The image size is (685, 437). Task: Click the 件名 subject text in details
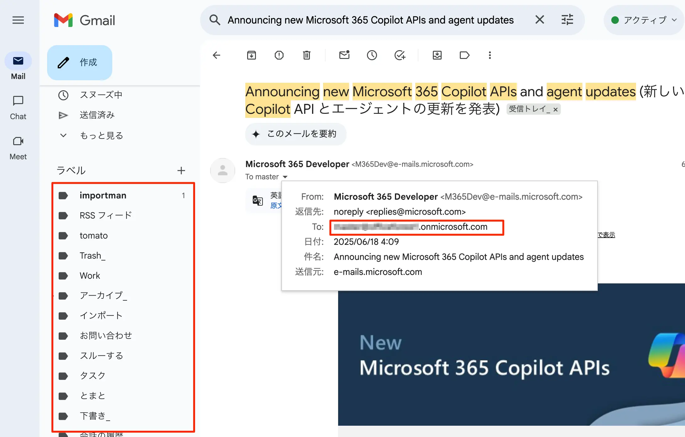[459, 257]
